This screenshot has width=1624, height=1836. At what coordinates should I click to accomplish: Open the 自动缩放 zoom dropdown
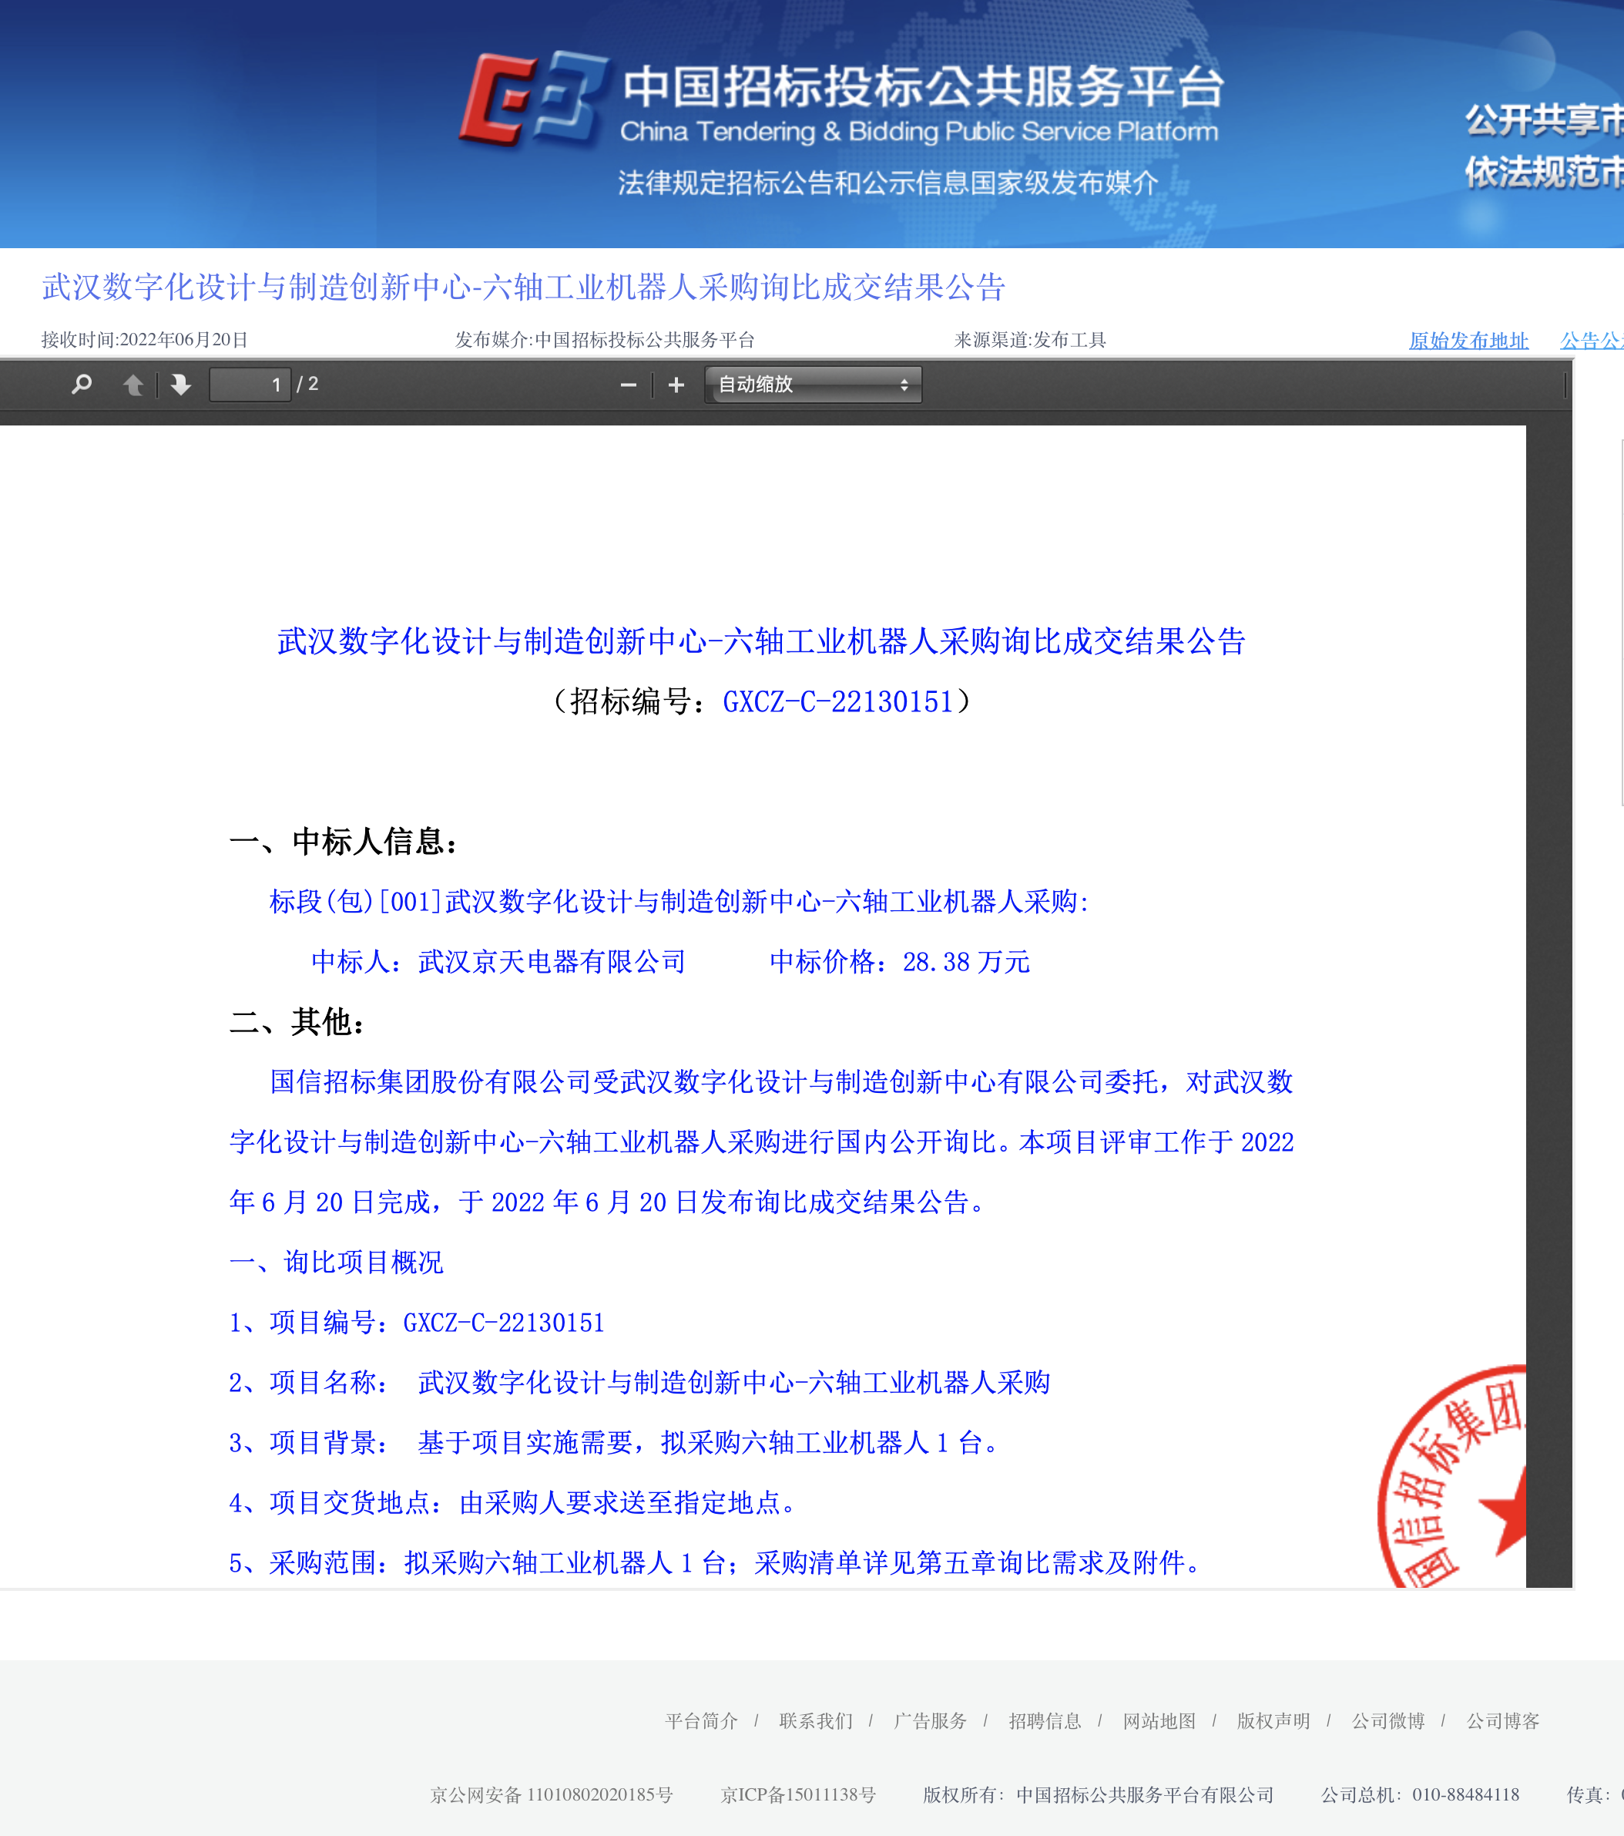[x=814, y=385]
